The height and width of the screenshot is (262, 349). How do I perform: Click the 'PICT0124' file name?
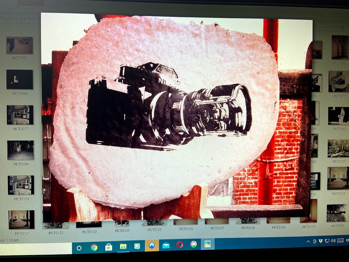122,231
